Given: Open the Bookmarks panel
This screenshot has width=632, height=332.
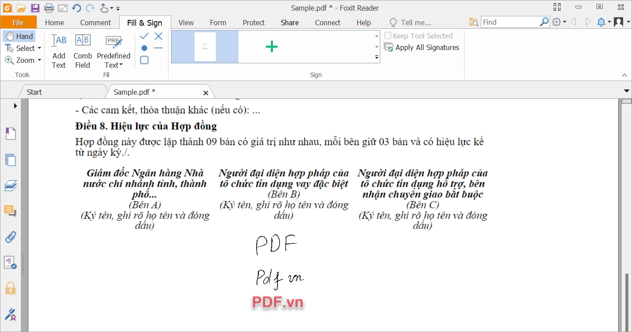Looking at the screenshot, I should [10, 133].
